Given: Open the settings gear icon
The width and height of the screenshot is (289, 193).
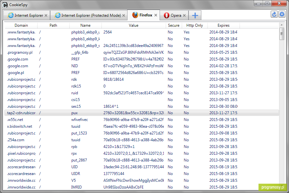Looking at the screenshot, I should (282, 14).
